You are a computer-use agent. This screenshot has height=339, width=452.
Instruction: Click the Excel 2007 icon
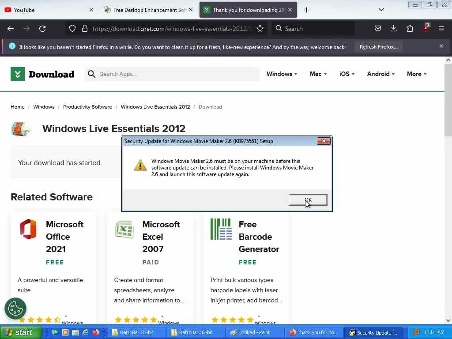[x=124, y=229]
